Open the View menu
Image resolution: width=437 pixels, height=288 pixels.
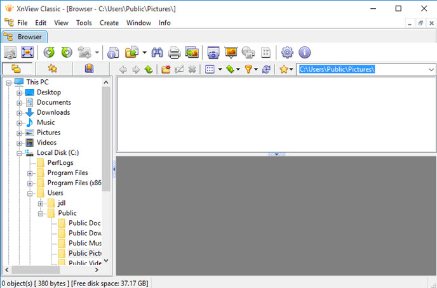tap(61, 23)
